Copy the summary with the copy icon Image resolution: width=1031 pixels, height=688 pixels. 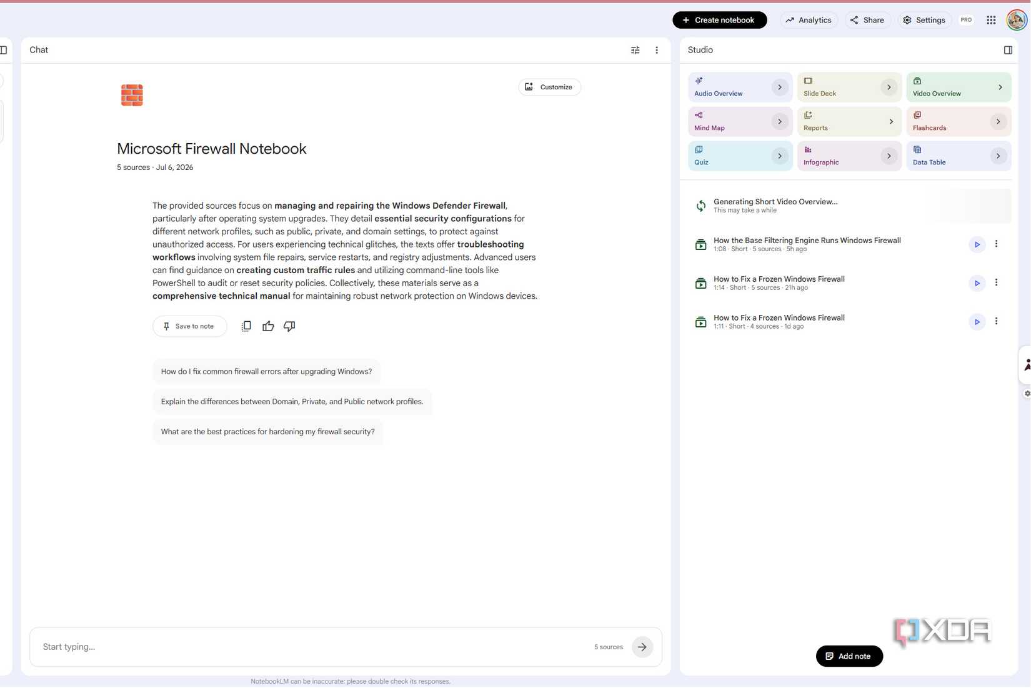[246, 326]
